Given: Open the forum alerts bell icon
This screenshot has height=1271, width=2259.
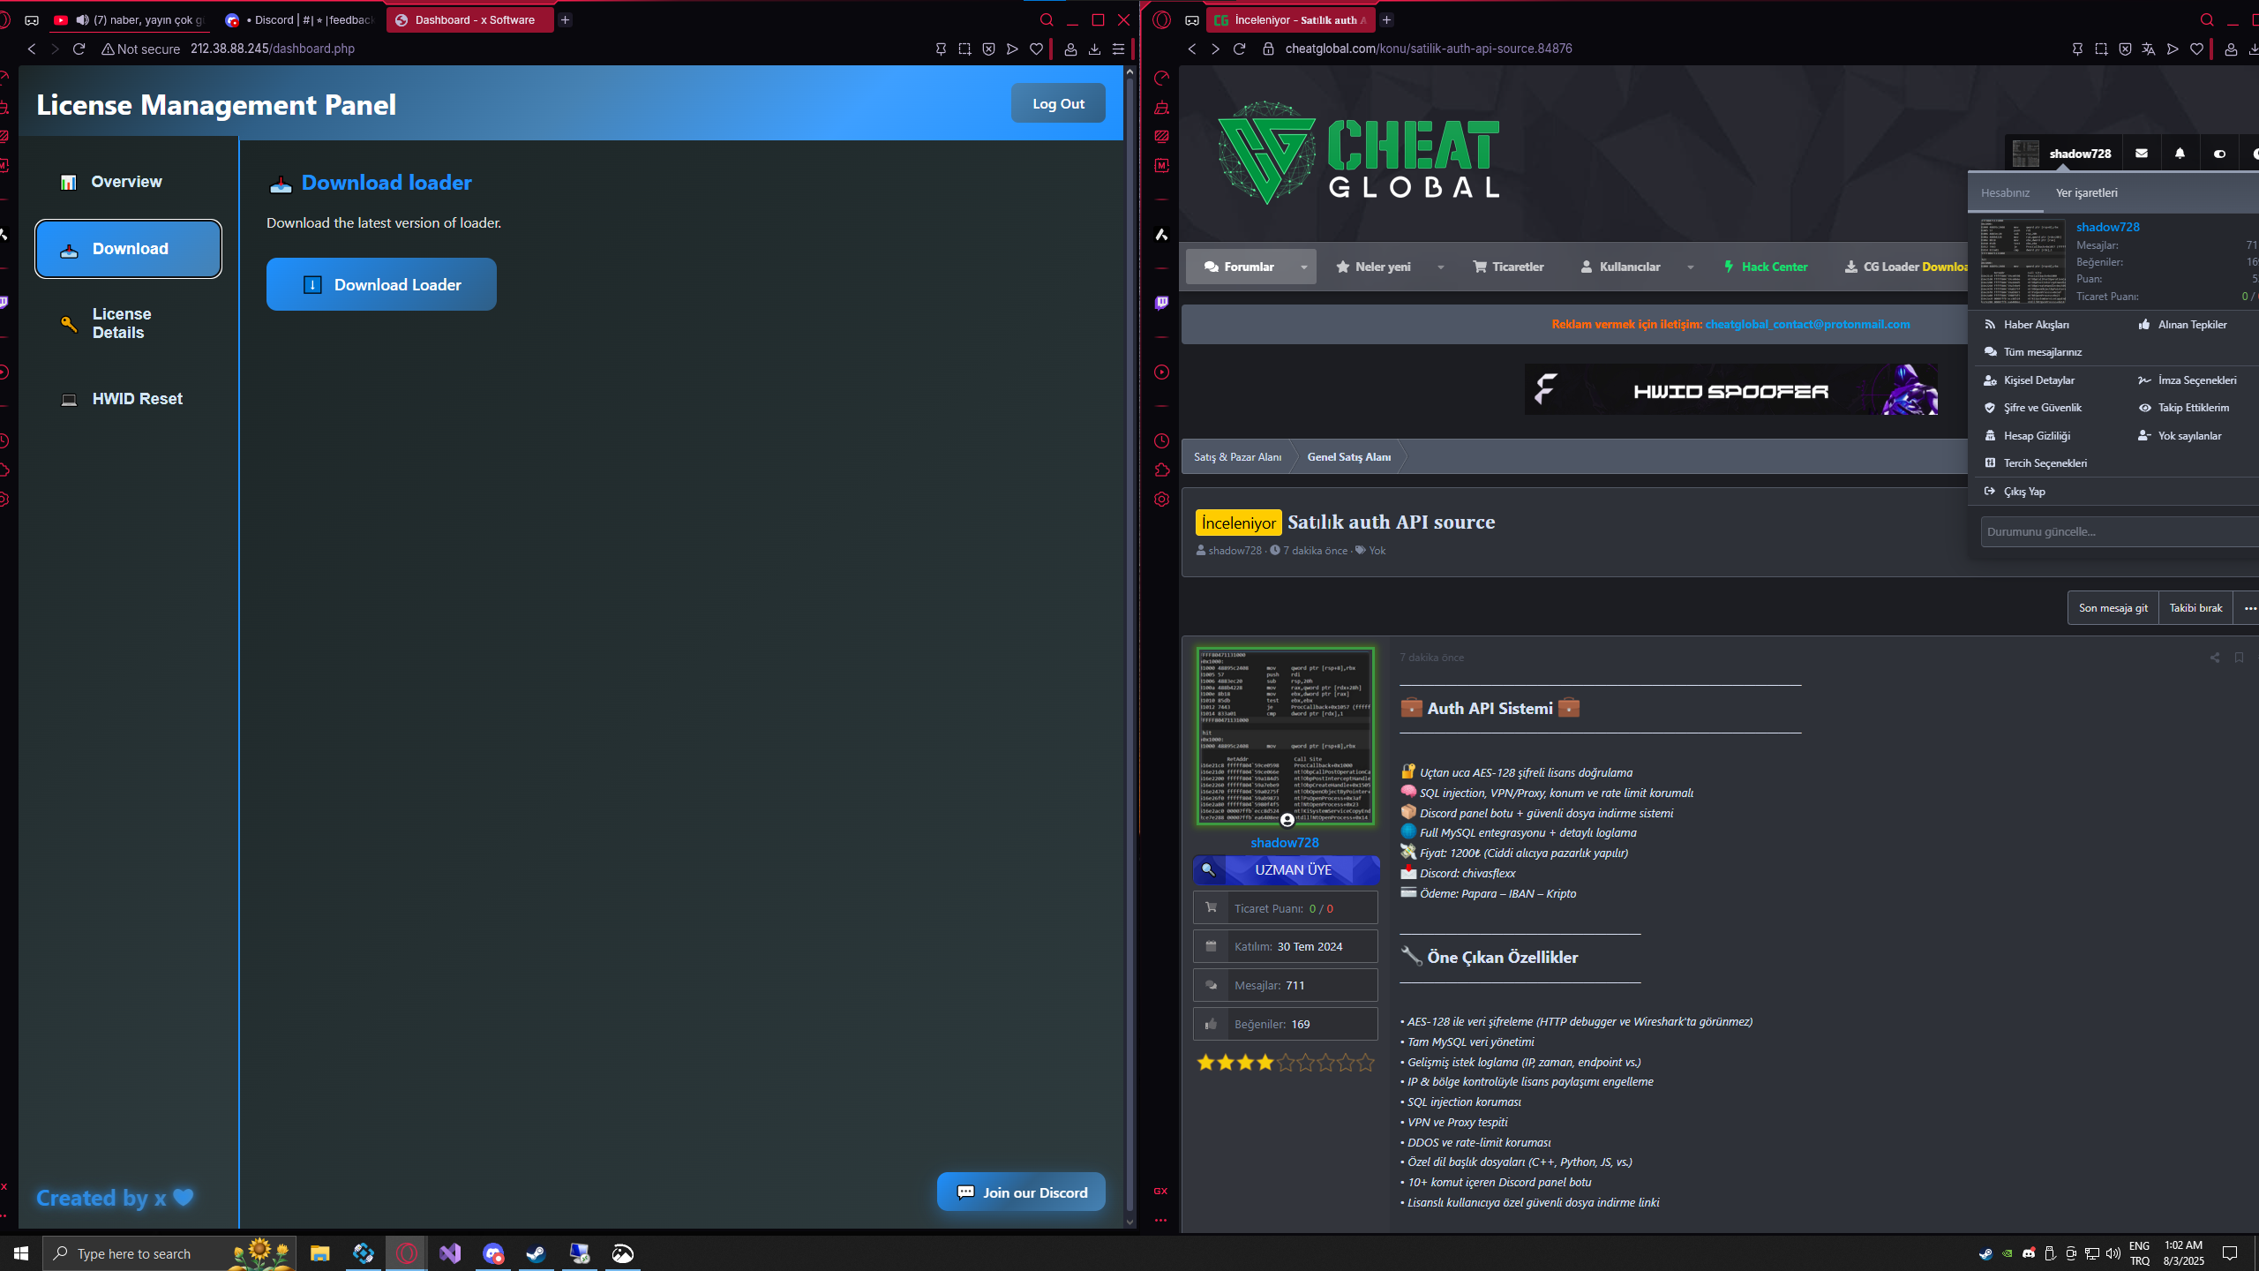Looking at the screenshot, I should pyautogui.click(x=2180, y=154).
